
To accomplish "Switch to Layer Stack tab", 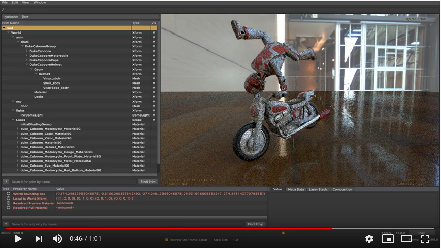I will [x=318, y=189].
